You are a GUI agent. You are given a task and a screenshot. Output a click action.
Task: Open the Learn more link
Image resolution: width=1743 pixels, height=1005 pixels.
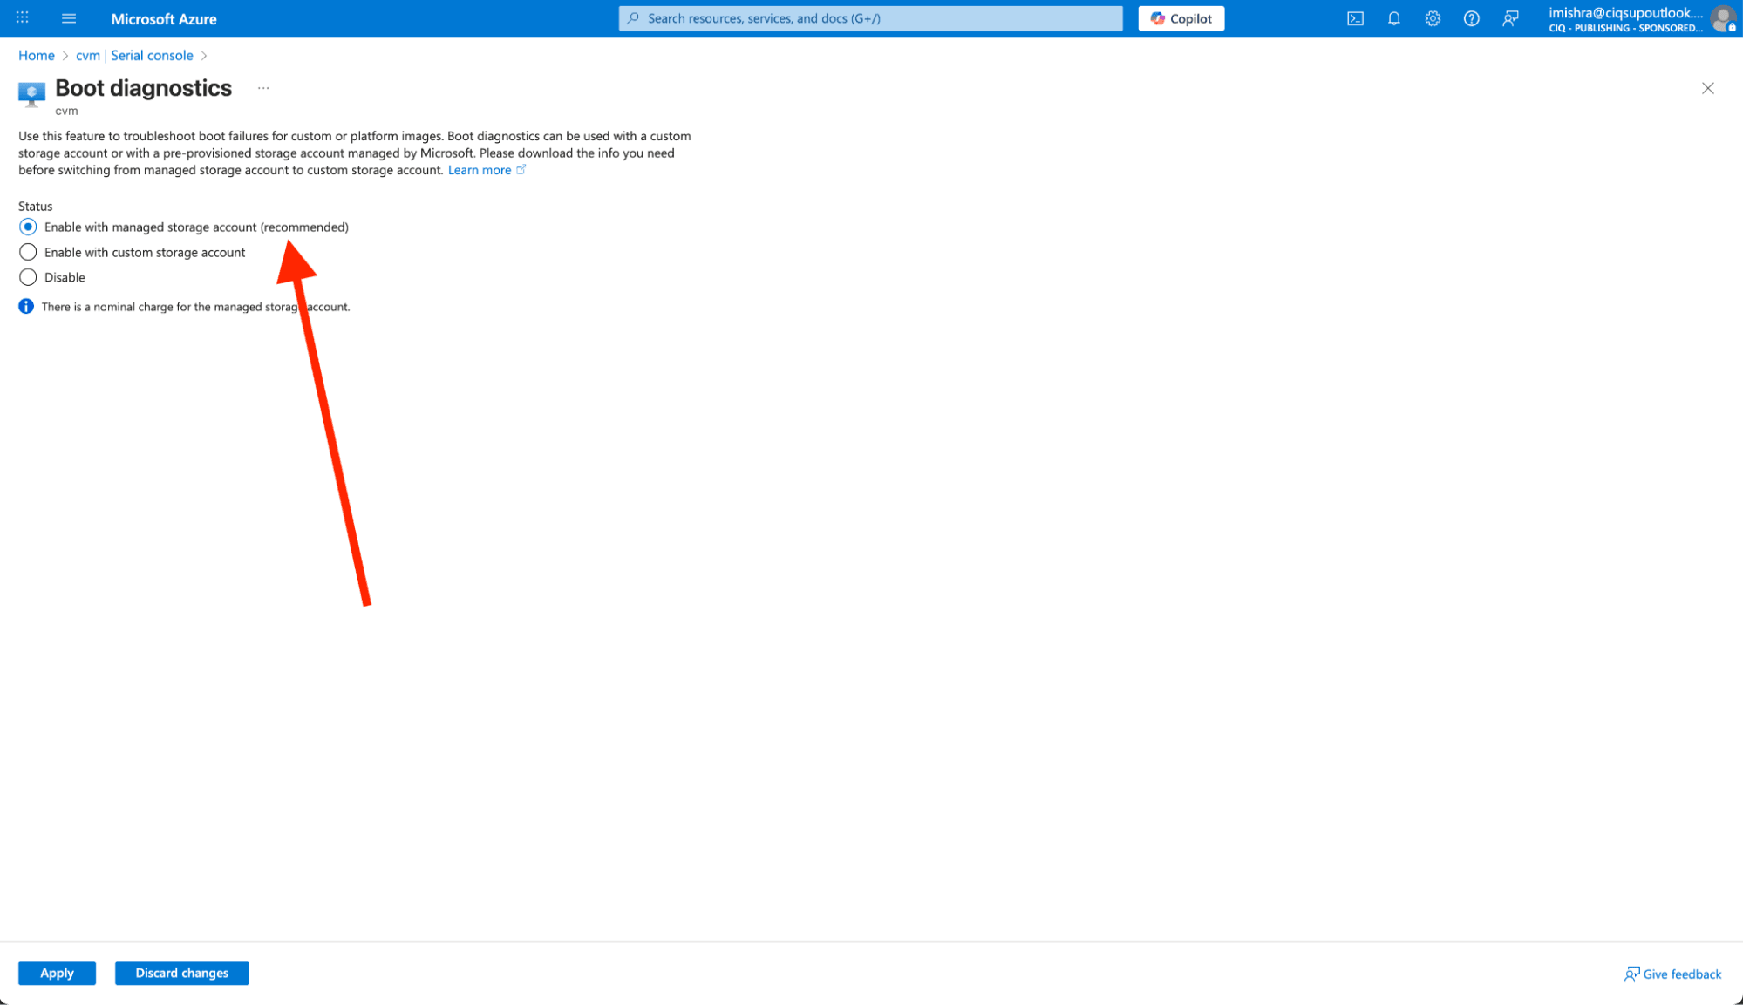tap(480, 170)
